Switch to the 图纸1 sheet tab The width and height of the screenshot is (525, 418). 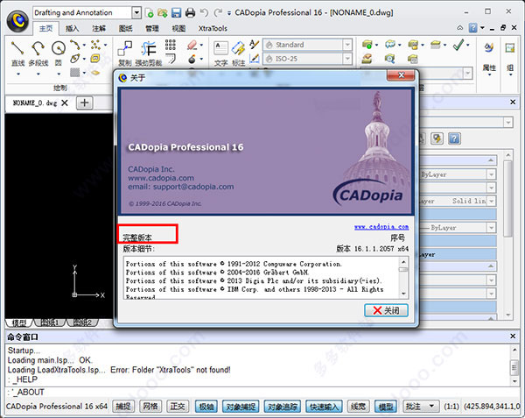pyautogui.click(x=50, y=322)
